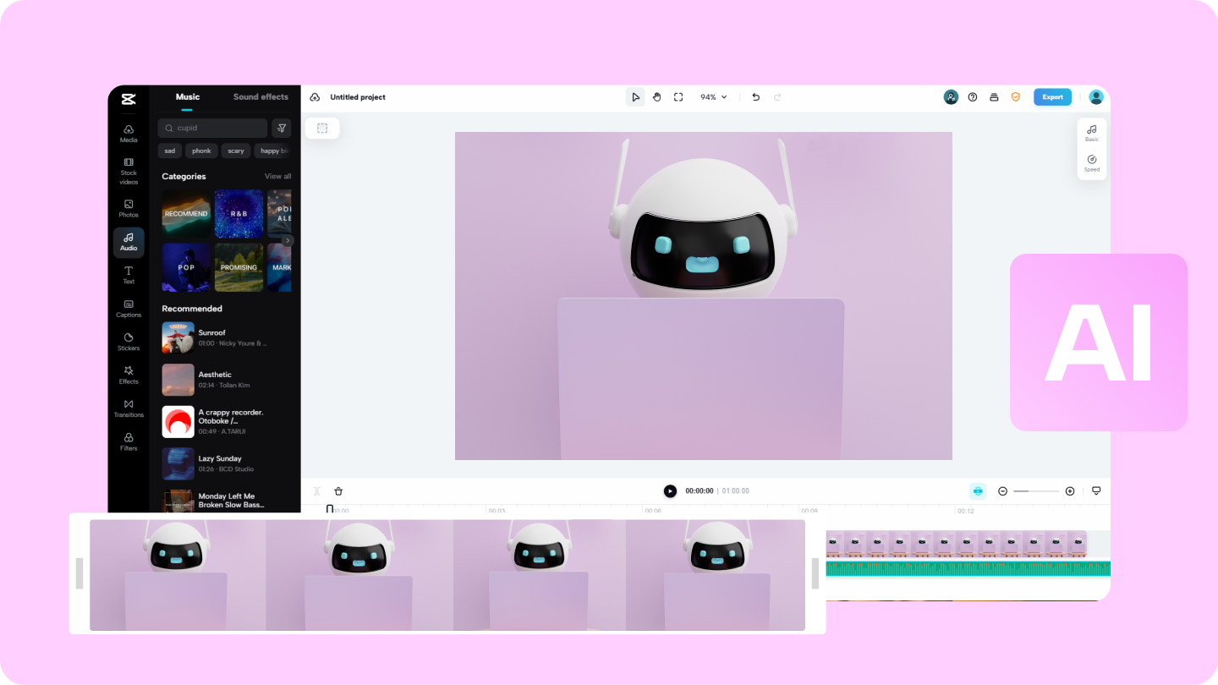The width and height of the screenshot is (1218, 685).
Task: Delete the selected clip with trash icon
Action: pyautogui.click(x=338, y=491)
